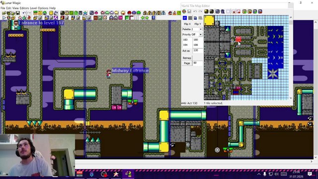Screen dimensions: 318x179
Task: Click the Mario face icon in second toolbar row
Action: tap(105, 18)
